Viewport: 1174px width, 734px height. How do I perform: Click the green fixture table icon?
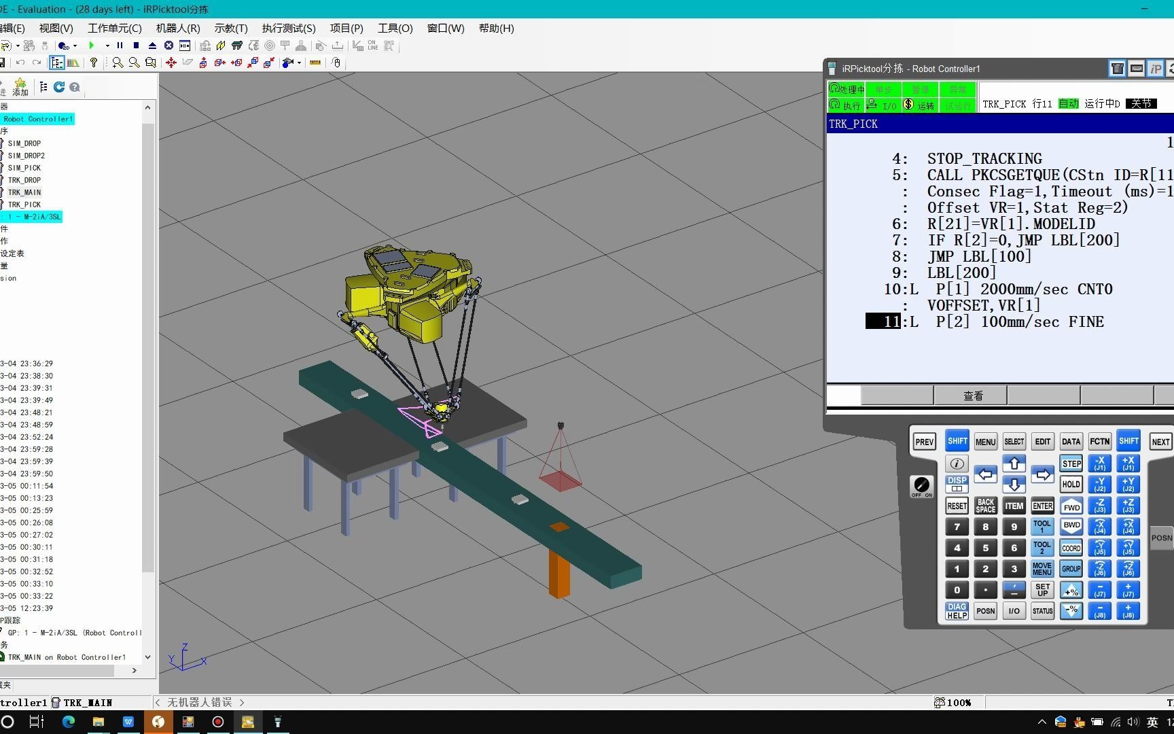237,46
